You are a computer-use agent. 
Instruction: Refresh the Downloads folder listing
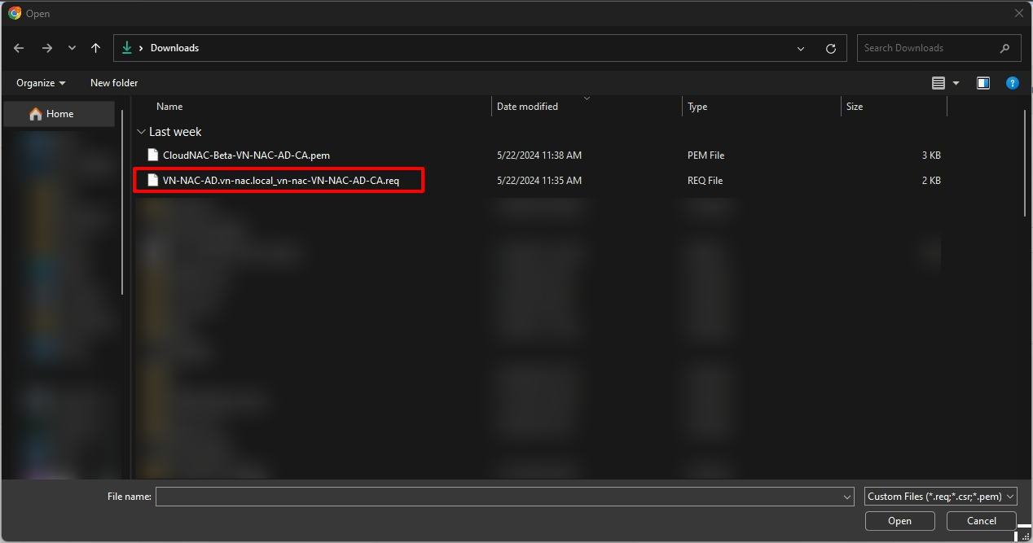click(x=830, y=48)
